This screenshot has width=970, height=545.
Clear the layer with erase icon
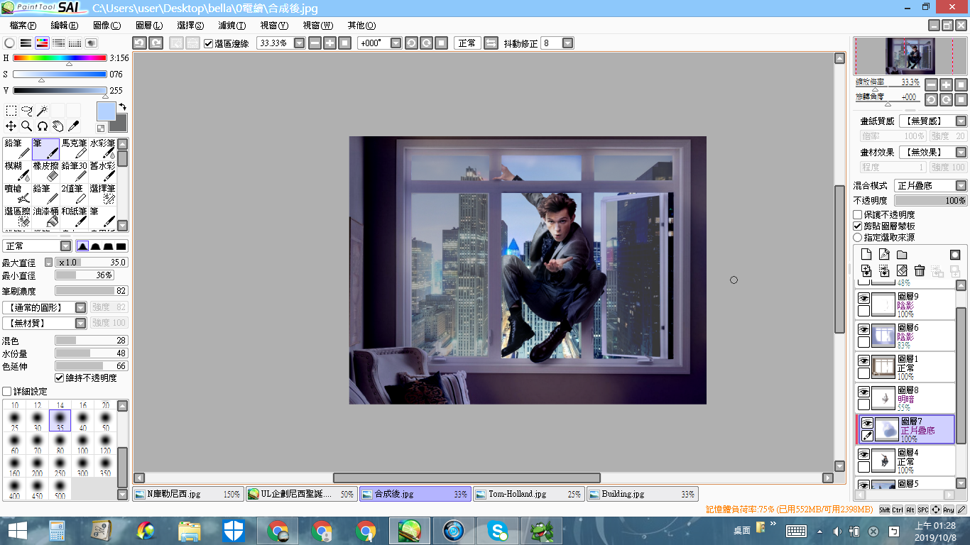point(902,270)
